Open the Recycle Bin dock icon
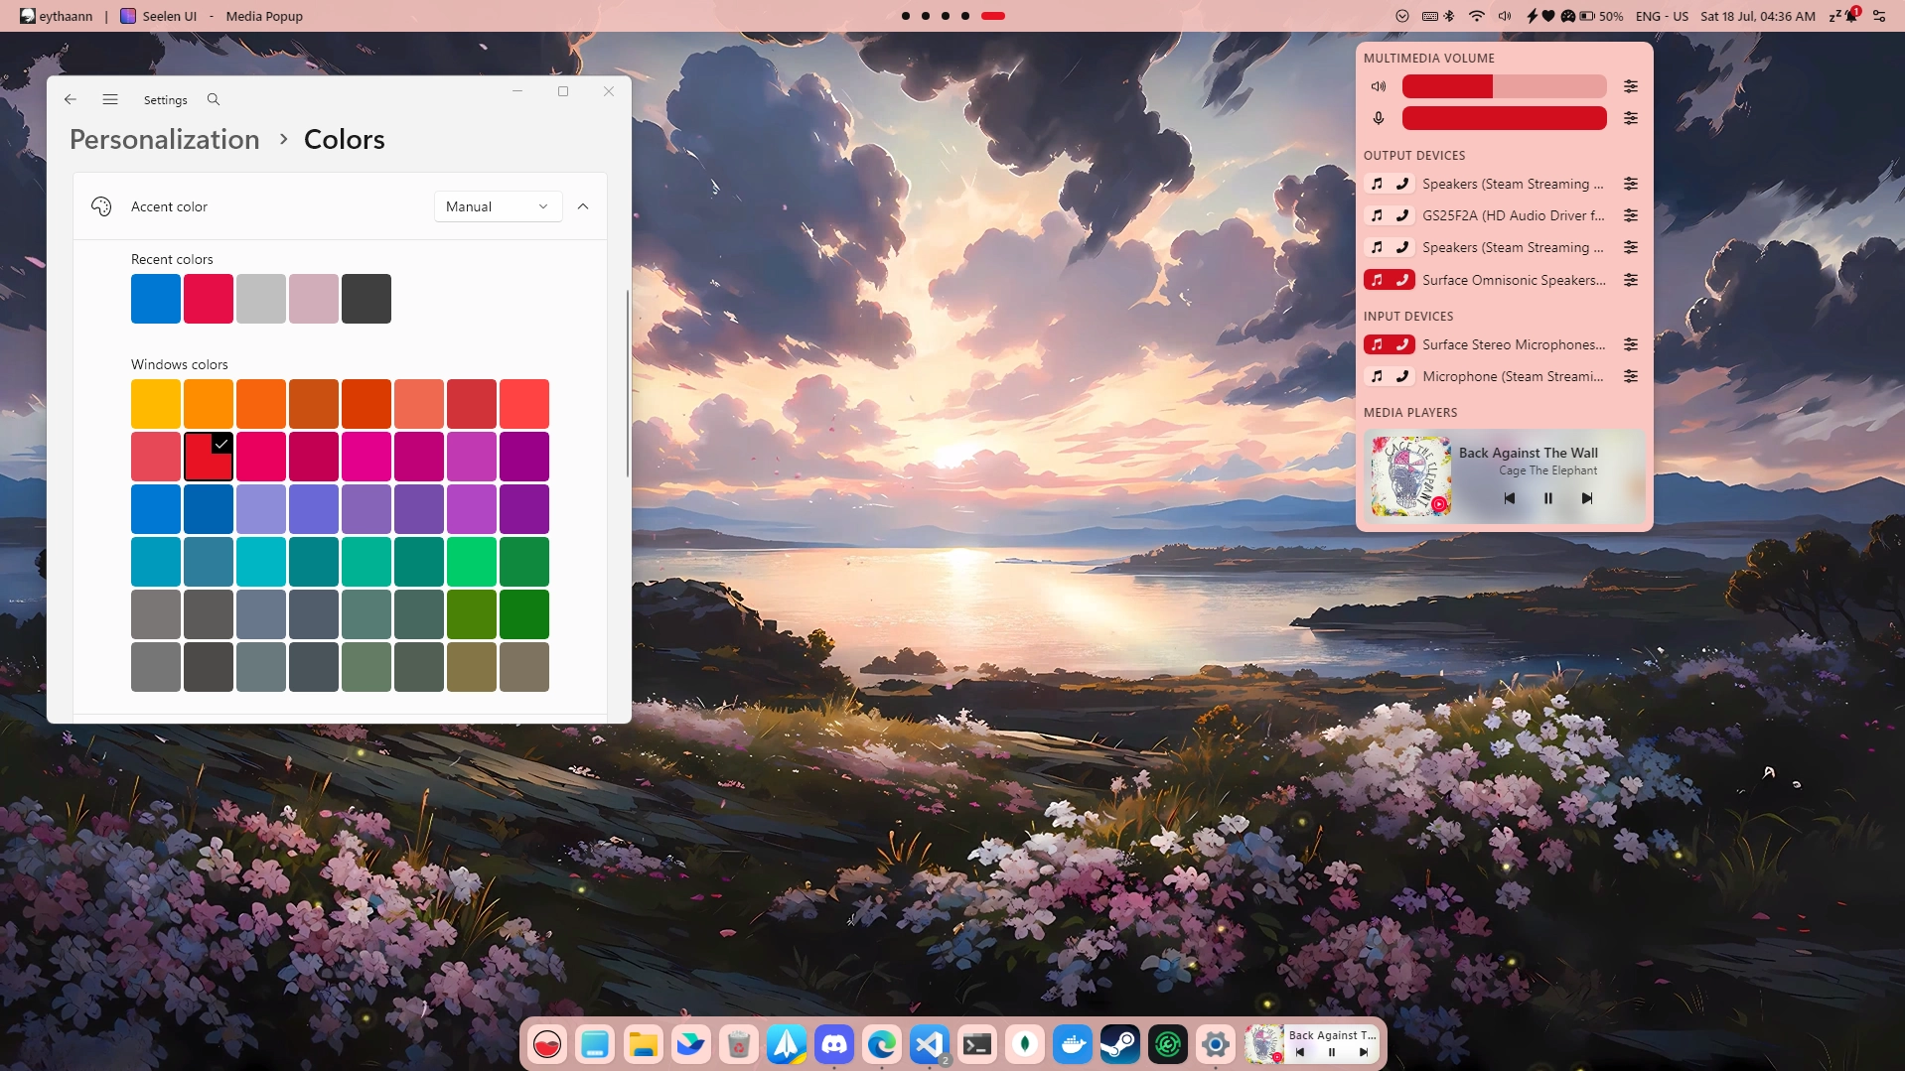The width and height of the screenshot is (1905, 1071). coord(739,1044)
